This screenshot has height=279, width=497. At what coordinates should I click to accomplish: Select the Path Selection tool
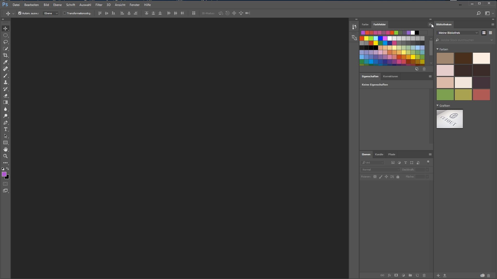tap(5, 136)
